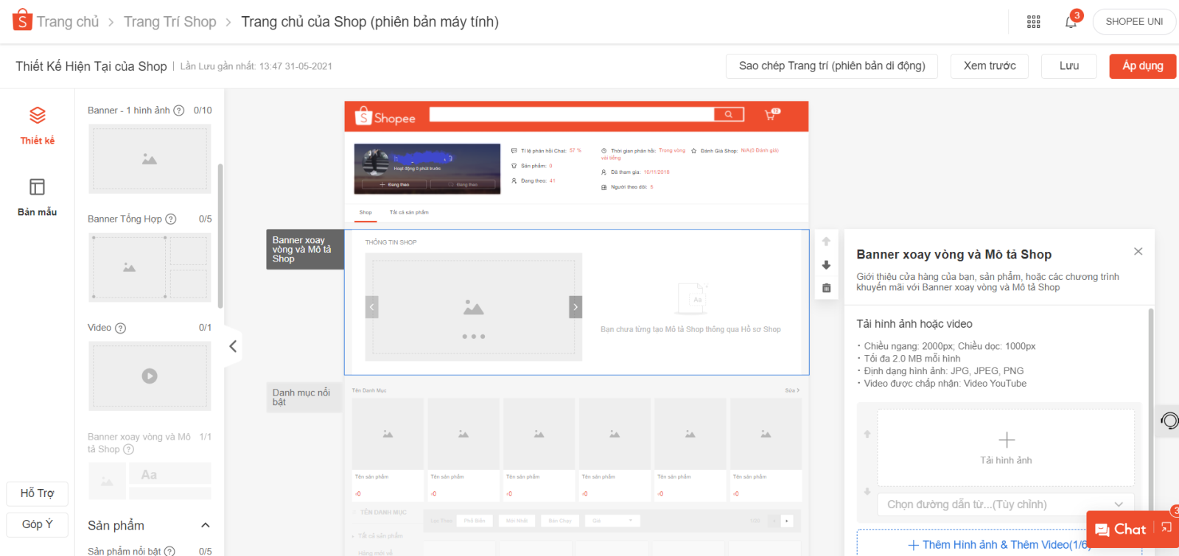Collapse the Sản phẩm section
1179x556 pixels.
pos(206,525)
